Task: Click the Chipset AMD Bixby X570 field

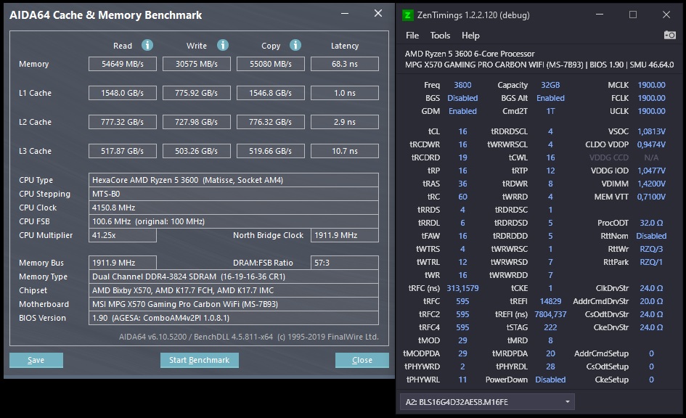Action: click(x=234, y=290)
